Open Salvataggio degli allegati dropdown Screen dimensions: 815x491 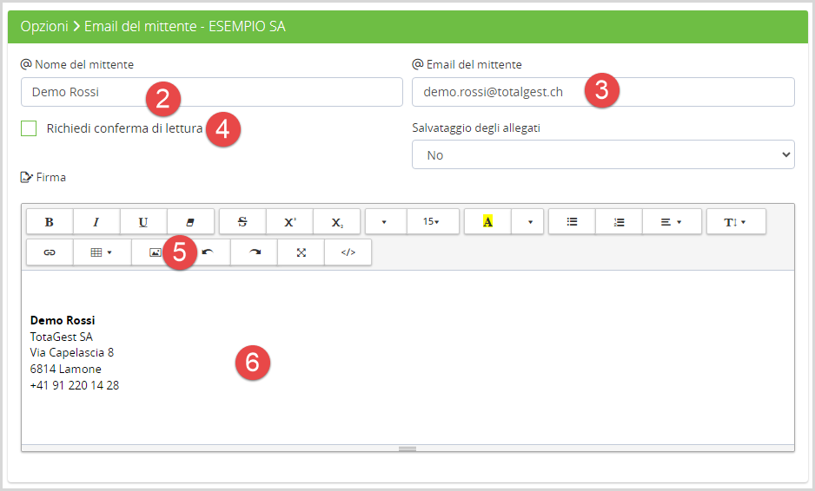603,154
